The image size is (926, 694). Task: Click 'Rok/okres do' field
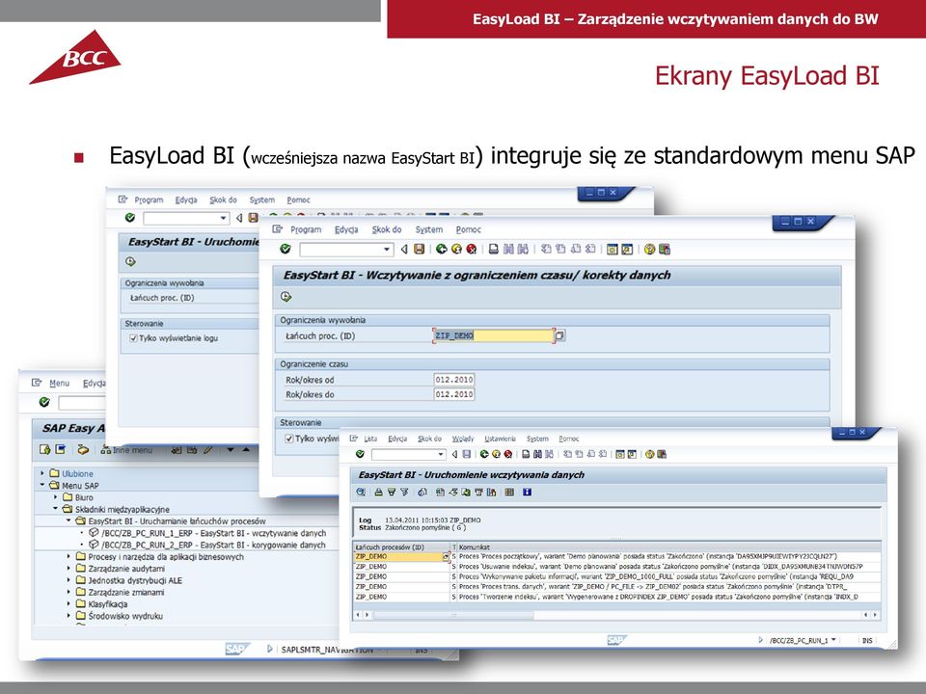454,394
